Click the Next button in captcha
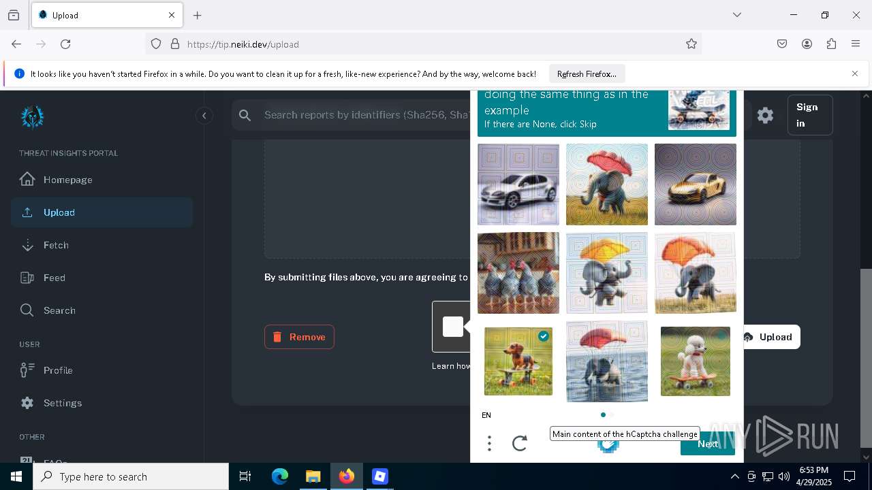 click(x=708, y=444)
